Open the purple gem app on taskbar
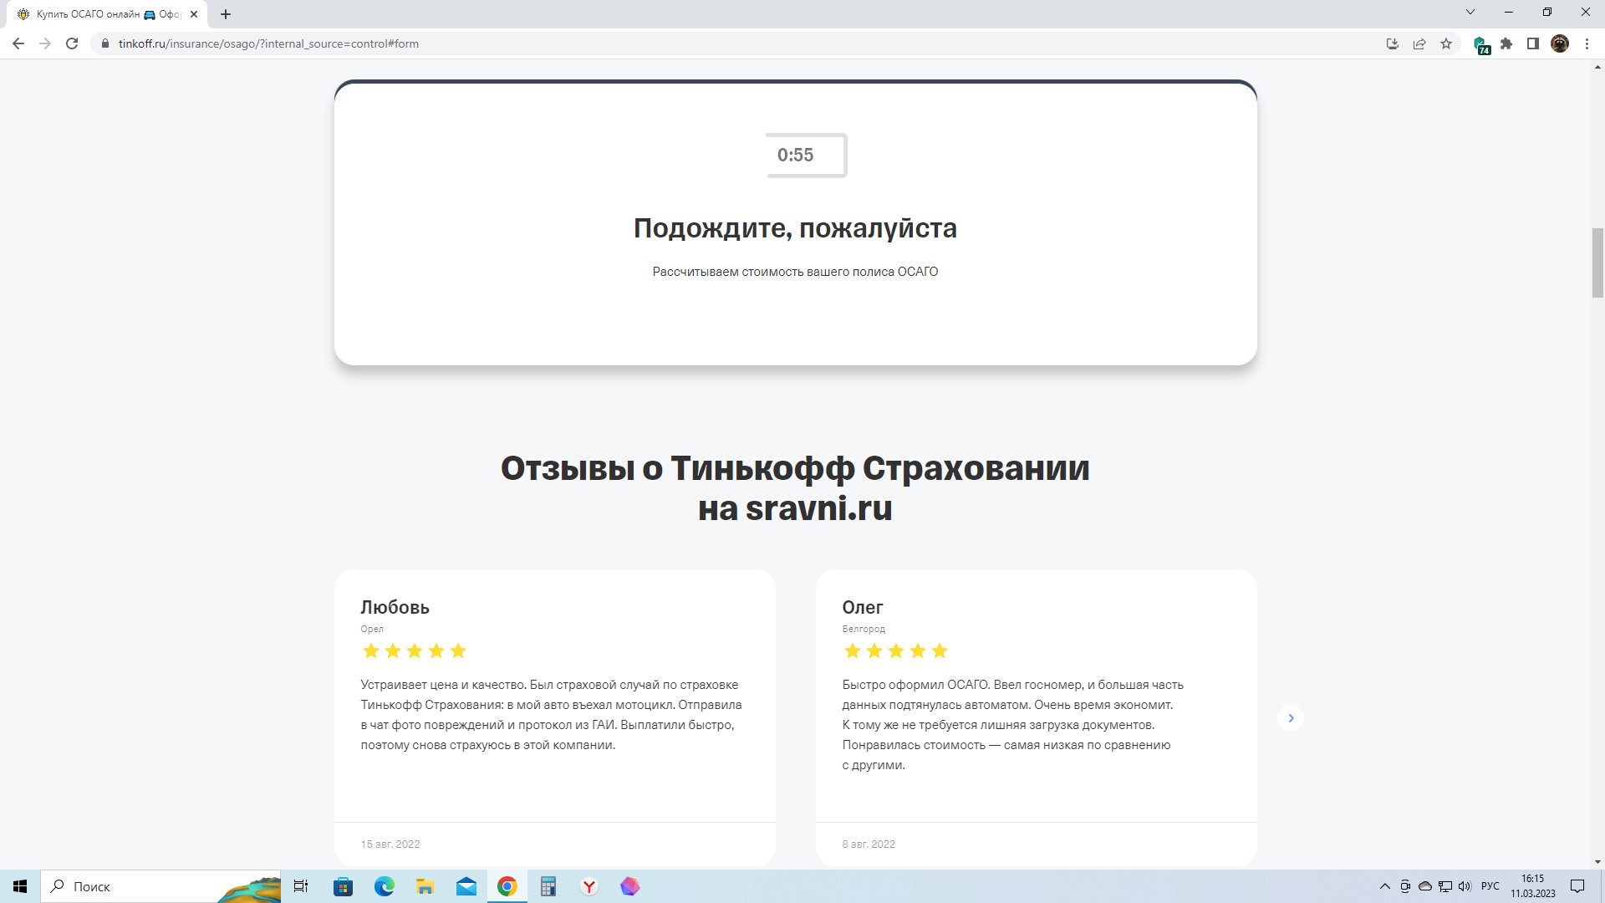This screenshot has width=1605, height=903. (x=630, y=886)
